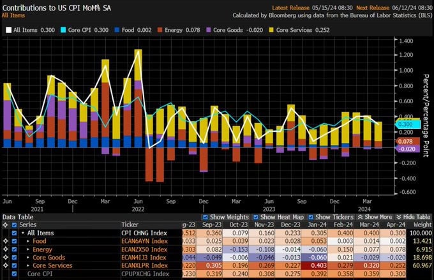Click the All Items white legend marker
Viewport: 434px width, 280px height.
tap(8, 30)
